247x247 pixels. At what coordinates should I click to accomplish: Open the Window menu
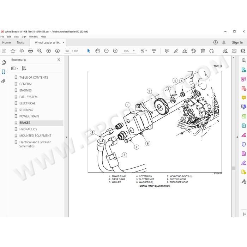coord(34,37)
